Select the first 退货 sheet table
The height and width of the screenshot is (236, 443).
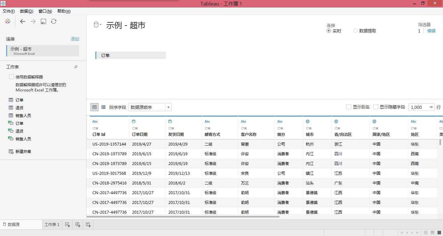pos(16,108)
